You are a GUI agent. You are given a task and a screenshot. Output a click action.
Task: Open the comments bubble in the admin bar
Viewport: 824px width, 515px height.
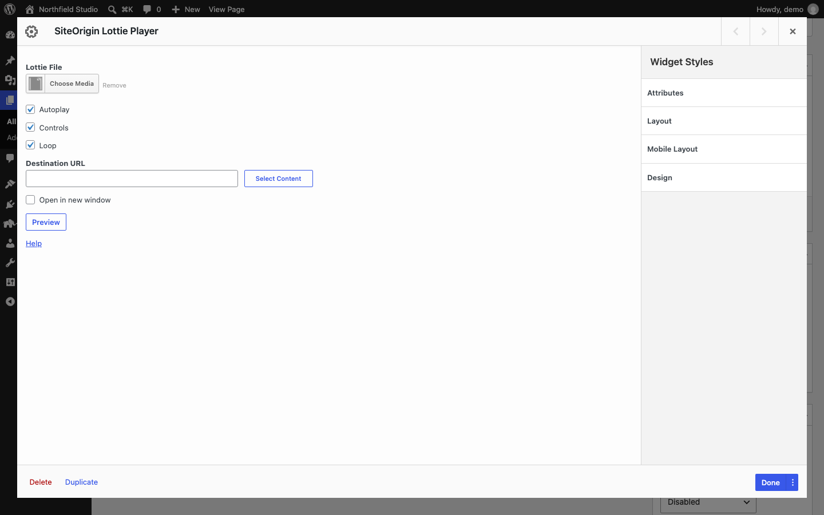coord(147,9)
